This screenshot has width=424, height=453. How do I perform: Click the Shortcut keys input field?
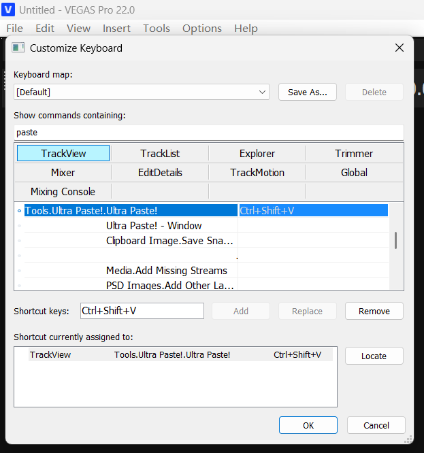[142, 311]
